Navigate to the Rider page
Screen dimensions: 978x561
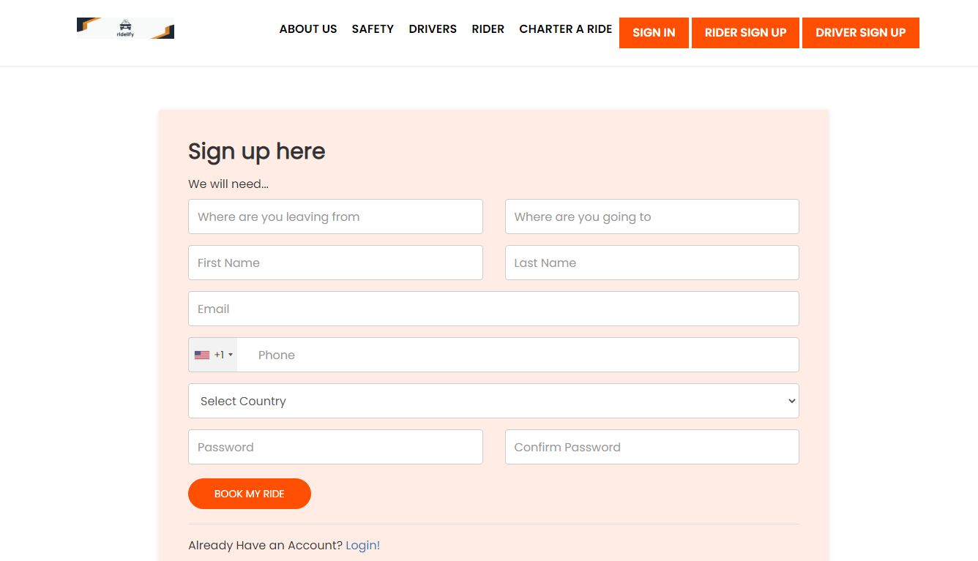pyautogui.click(x=488, y=29)
